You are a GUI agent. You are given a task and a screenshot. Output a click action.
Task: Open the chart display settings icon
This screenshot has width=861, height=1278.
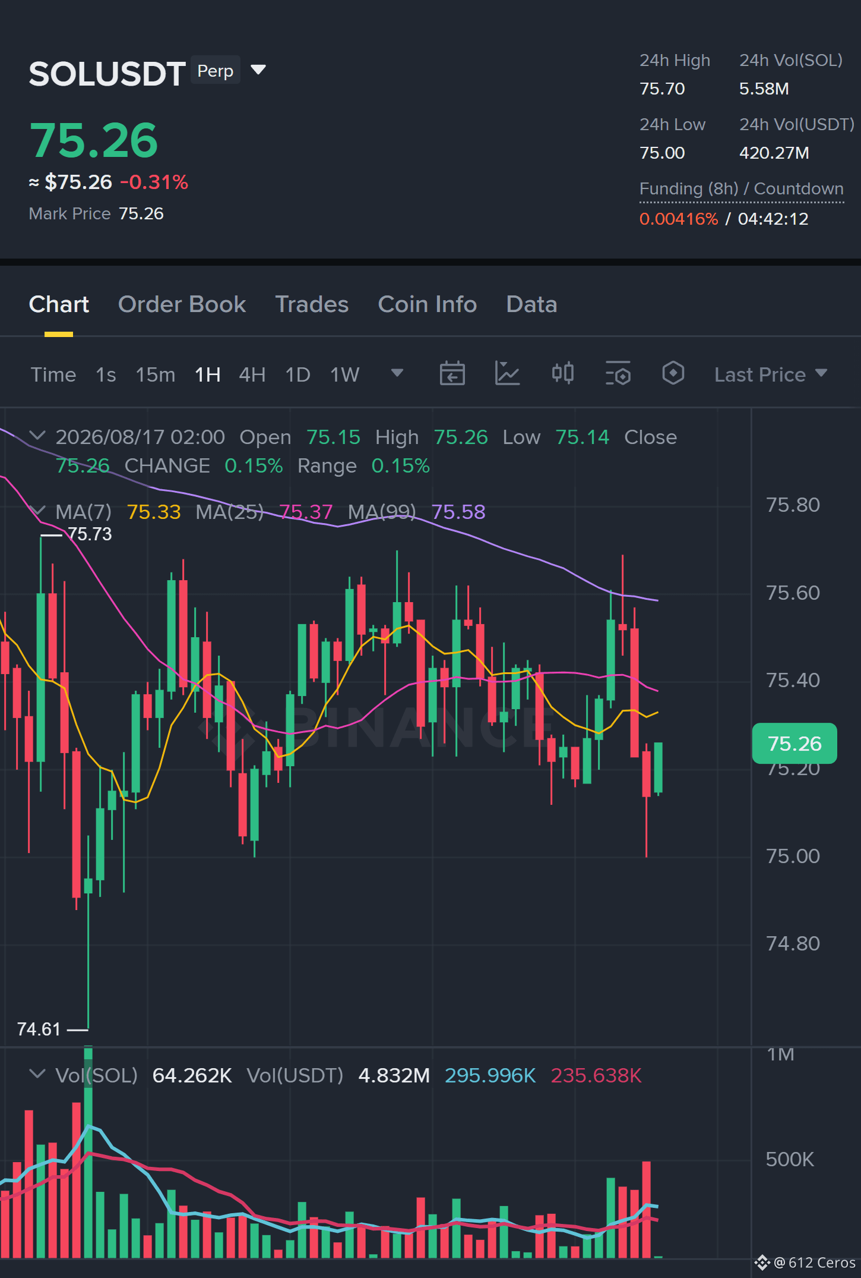618,374
